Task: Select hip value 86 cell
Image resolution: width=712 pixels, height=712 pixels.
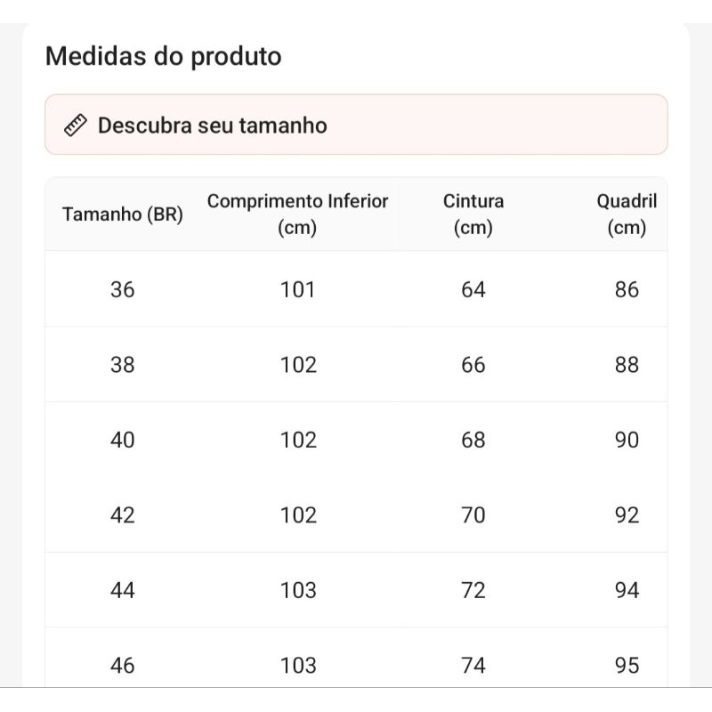Action: pos(627,289)
